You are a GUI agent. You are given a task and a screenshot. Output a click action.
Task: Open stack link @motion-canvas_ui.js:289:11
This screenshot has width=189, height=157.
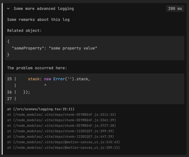[64, 148]
